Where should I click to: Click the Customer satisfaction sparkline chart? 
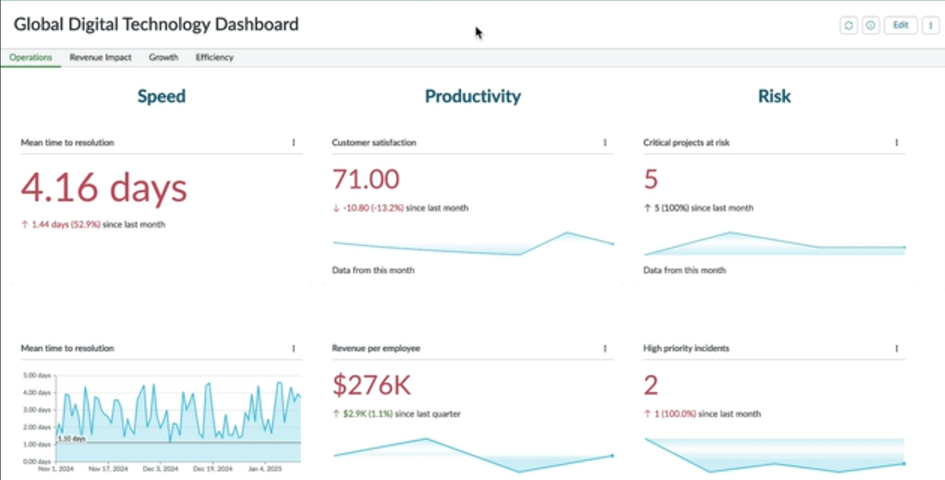[472, 245]
